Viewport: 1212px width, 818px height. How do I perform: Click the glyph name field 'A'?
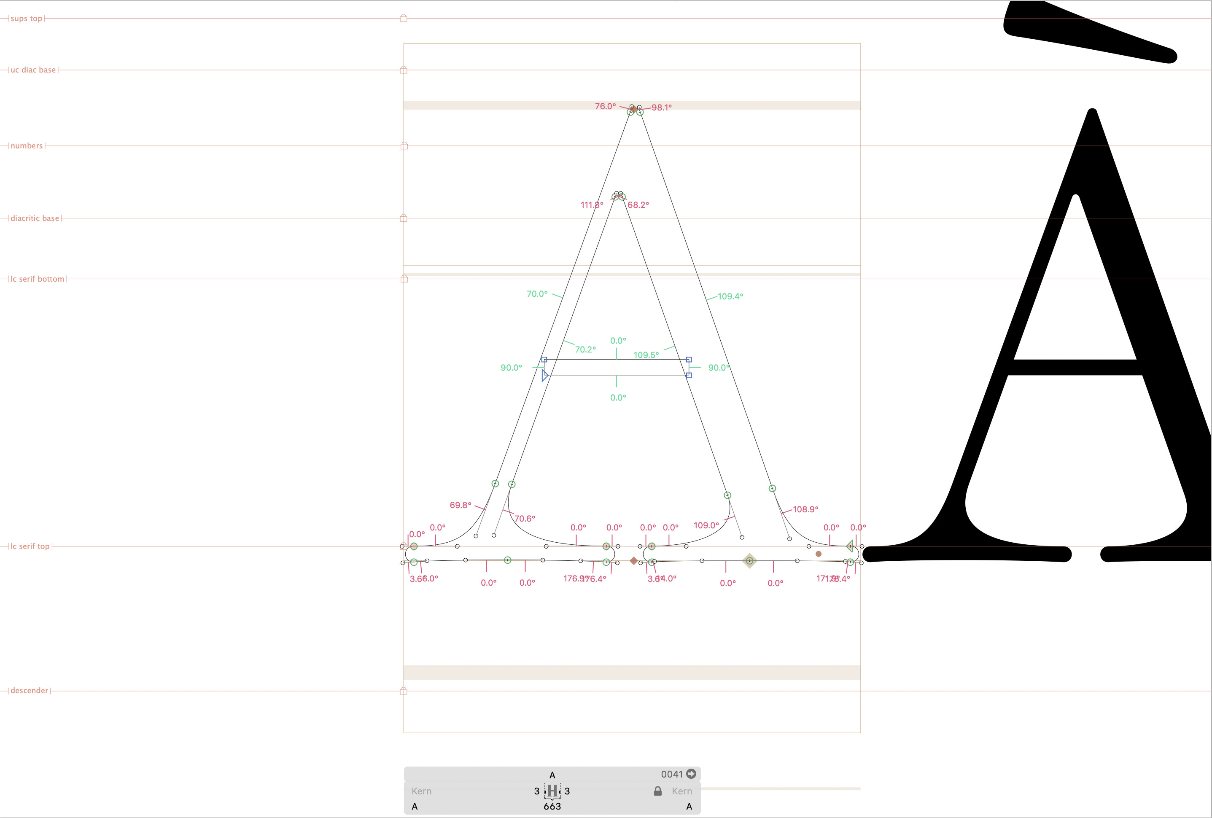(552, 775)
